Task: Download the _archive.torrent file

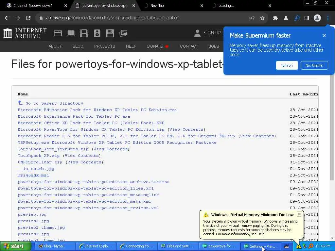Action: (94, 182)
